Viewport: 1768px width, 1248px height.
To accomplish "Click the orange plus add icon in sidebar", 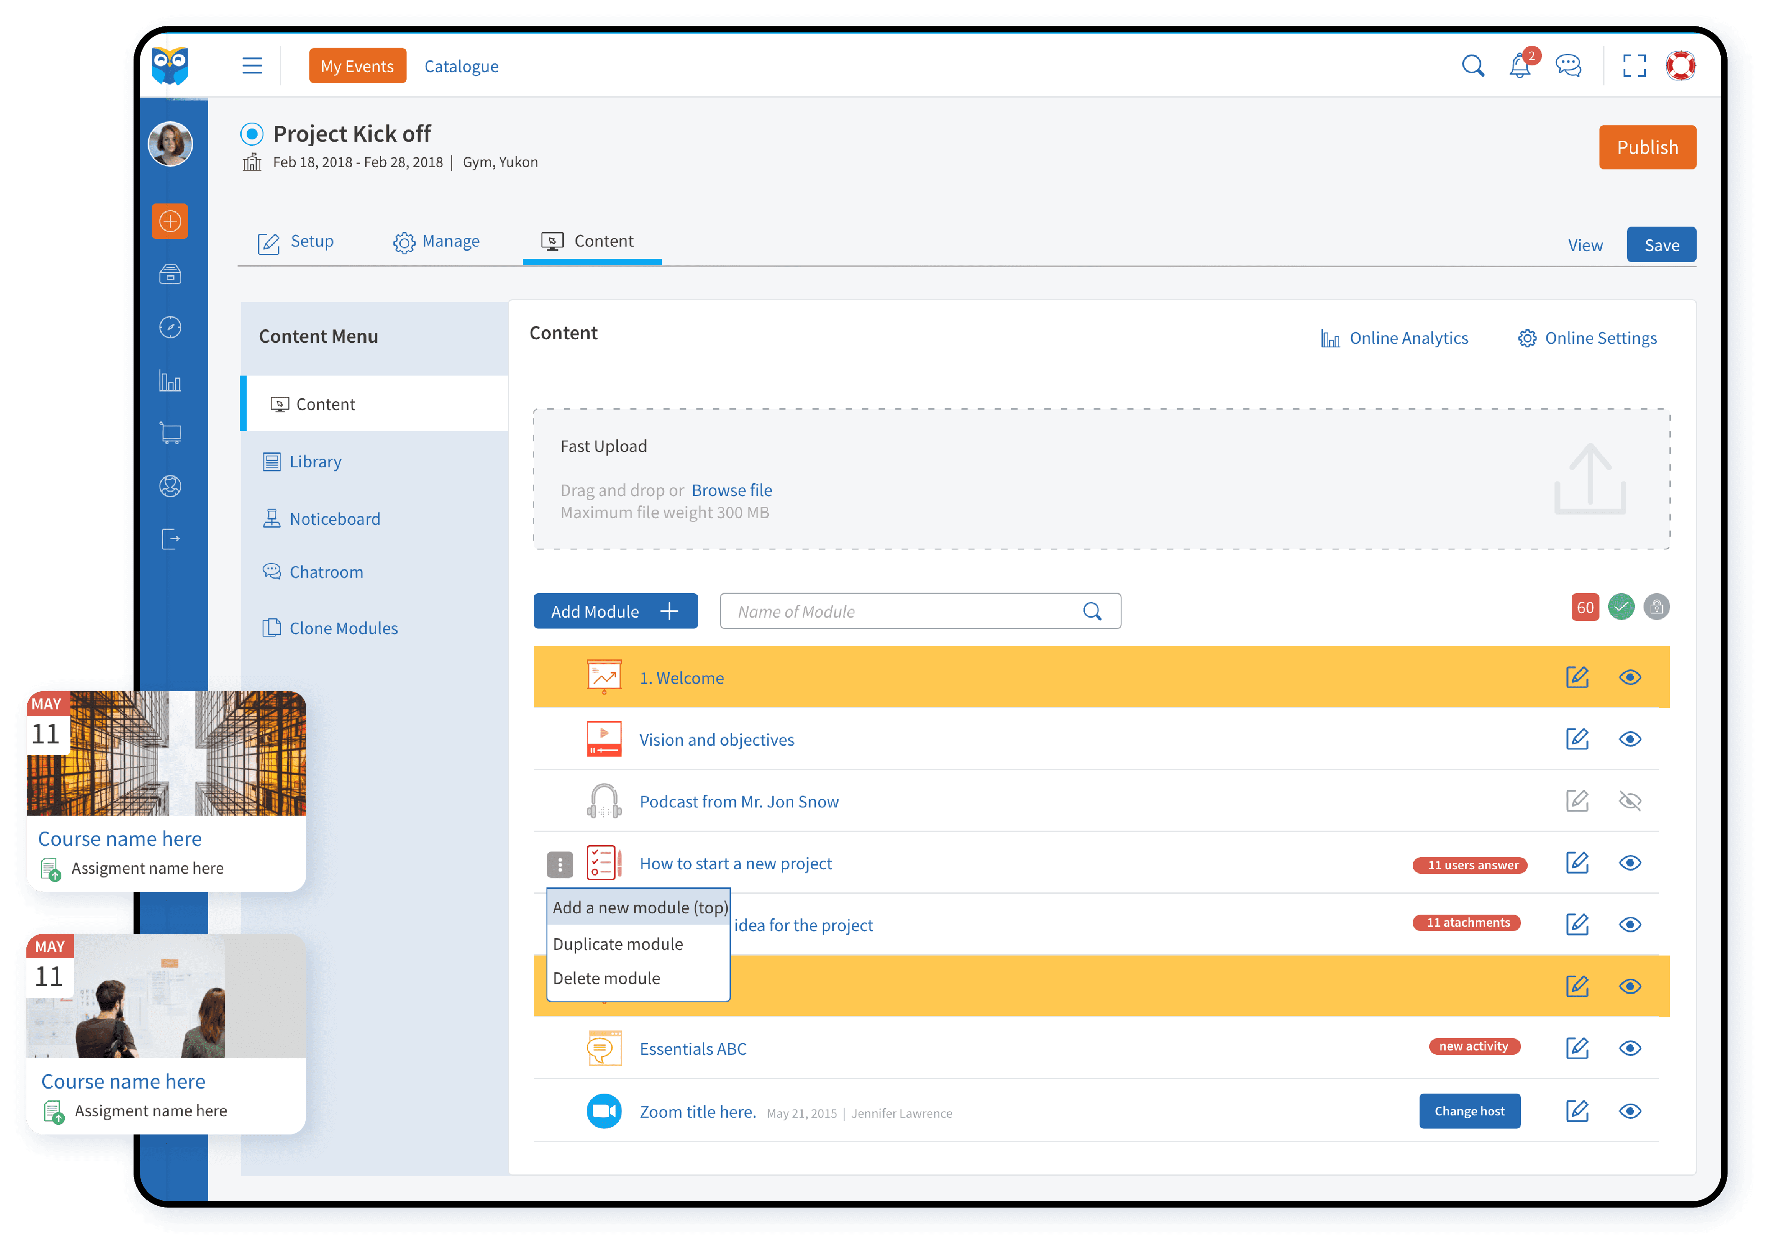I will [170, 222].
